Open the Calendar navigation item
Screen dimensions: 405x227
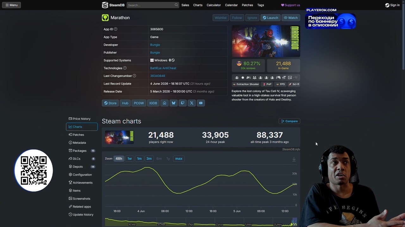point(231,5)
